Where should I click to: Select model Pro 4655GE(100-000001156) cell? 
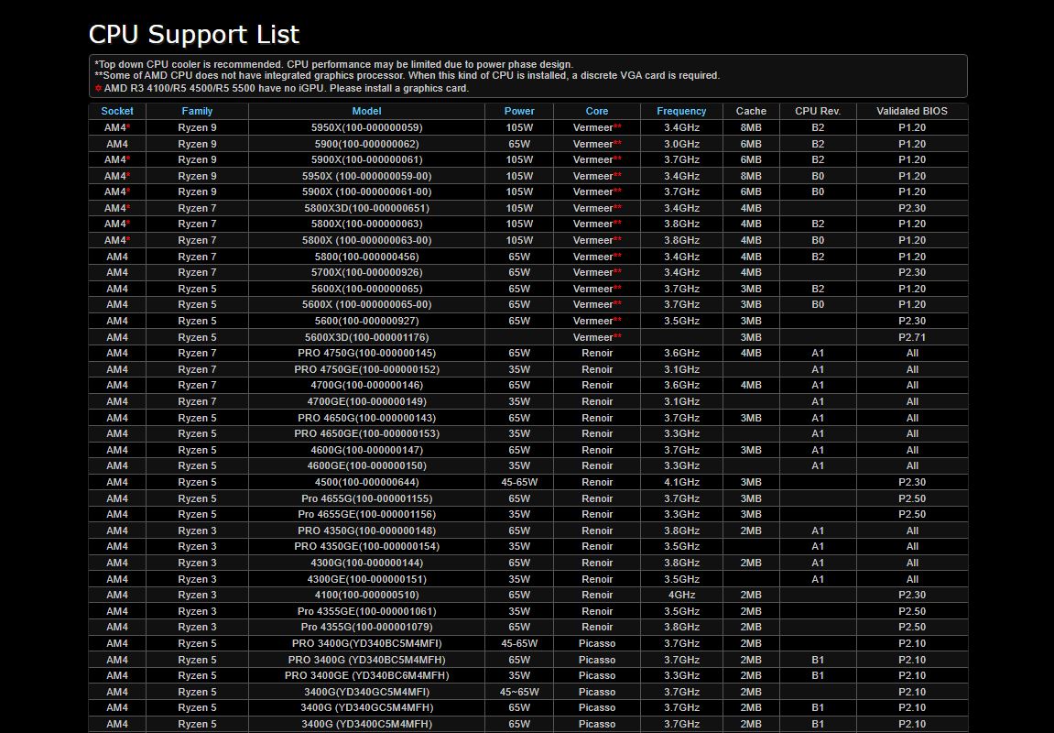[366, 514]
